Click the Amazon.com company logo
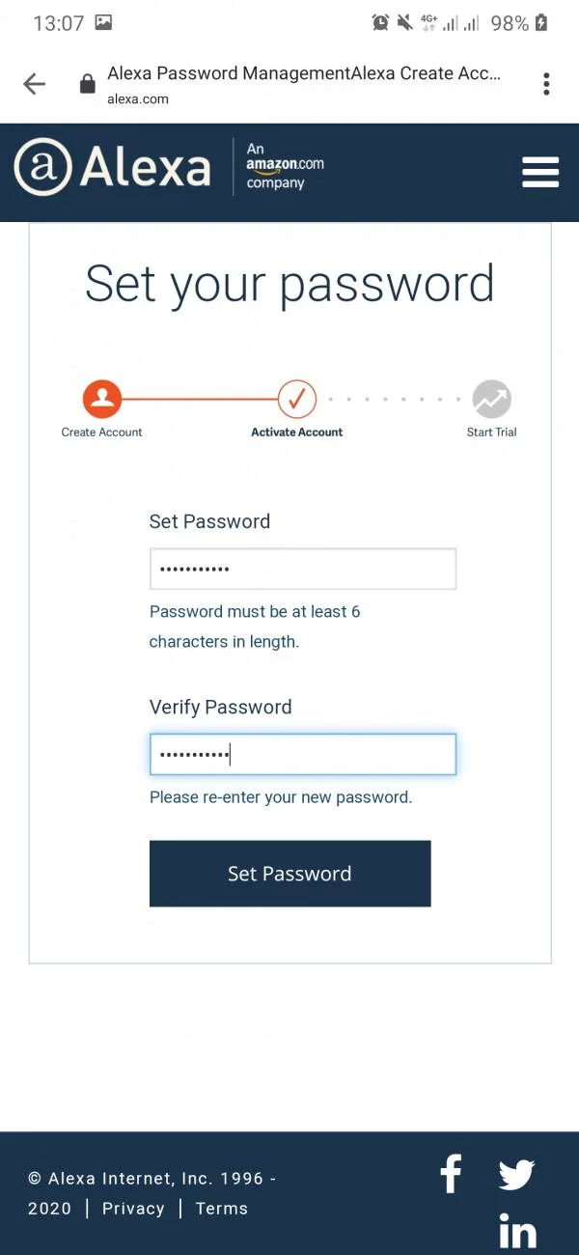 coord(285,166)
